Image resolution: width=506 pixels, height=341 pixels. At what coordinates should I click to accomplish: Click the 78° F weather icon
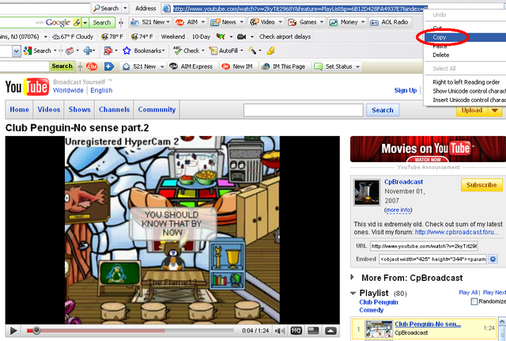(x=104, y=37)
